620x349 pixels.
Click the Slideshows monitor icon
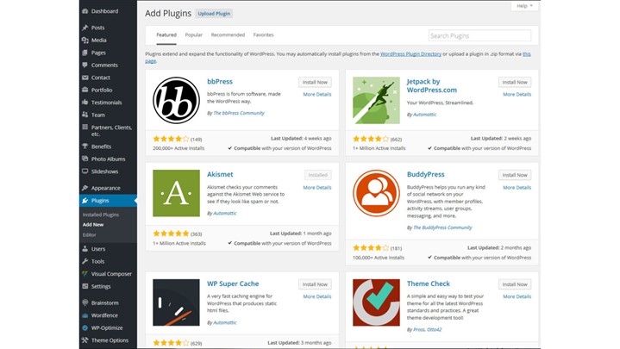point(85,171)
